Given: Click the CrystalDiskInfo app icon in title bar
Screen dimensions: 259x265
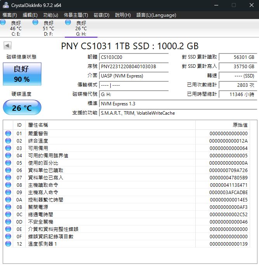Looking at the screenshot, I should [5, 5].
